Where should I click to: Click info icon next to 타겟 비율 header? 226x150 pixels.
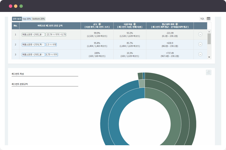[134, 24]
